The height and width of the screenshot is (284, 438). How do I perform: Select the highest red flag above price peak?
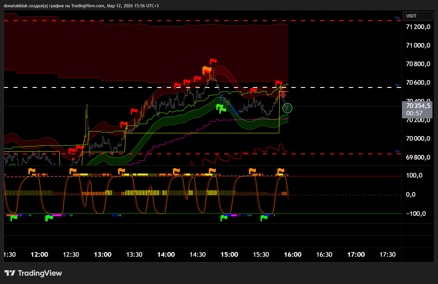pyautogui.click(x=213, y=61)
